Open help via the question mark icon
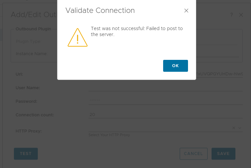251x168 pixels. (231, 15)
